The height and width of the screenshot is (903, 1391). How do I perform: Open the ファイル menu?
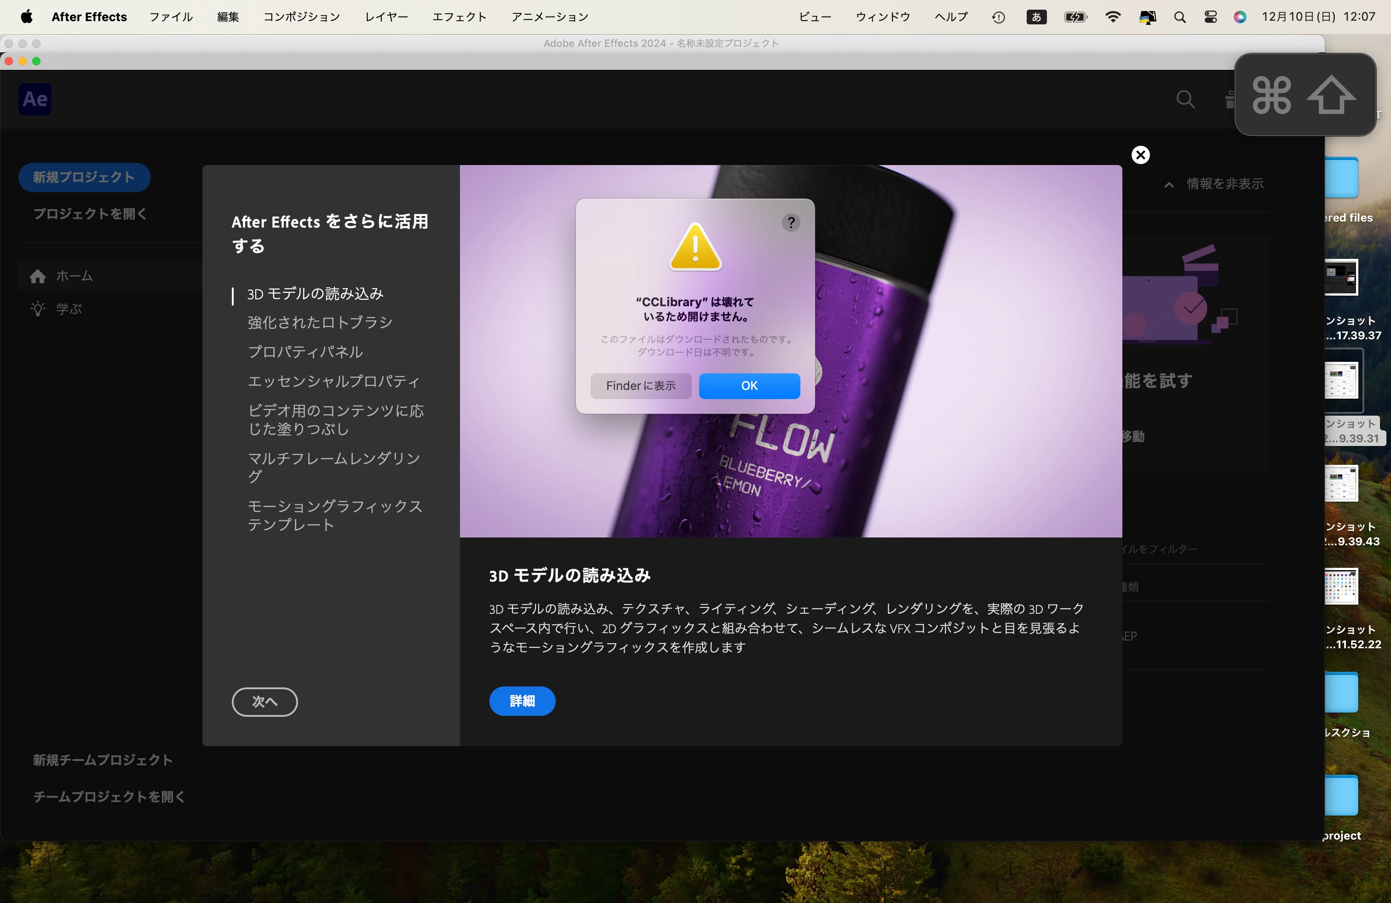[171, 17]
